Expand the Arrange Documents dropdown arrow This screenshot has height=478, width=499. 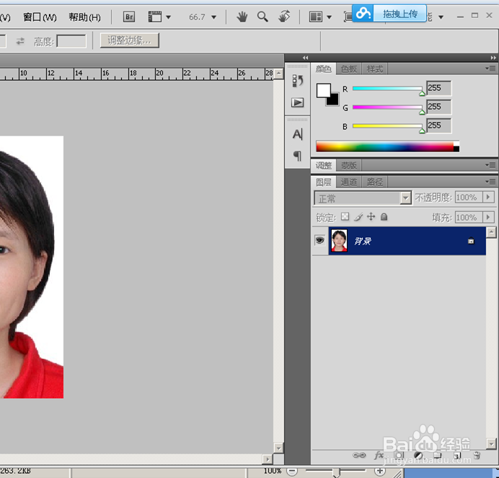(x=330, y=17)
